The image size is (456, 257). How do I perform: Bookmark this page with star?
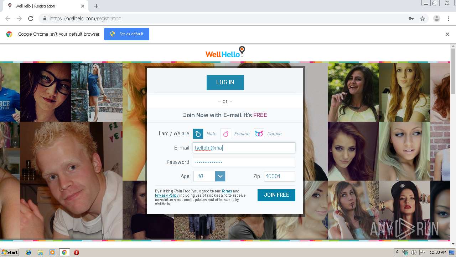pos(423,19)
